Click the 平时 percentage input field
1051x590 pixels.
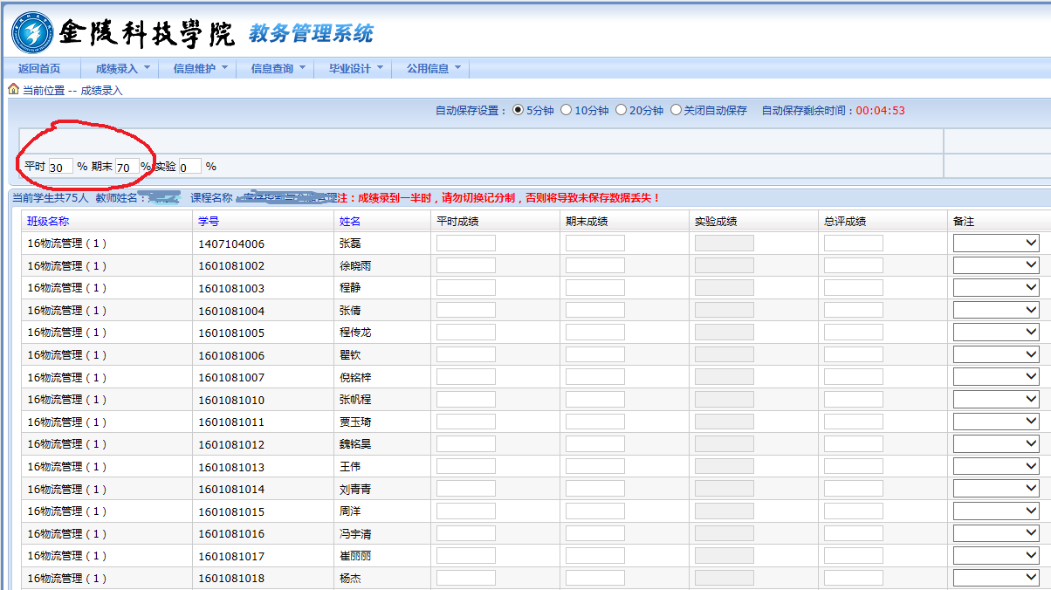(60, 167)
